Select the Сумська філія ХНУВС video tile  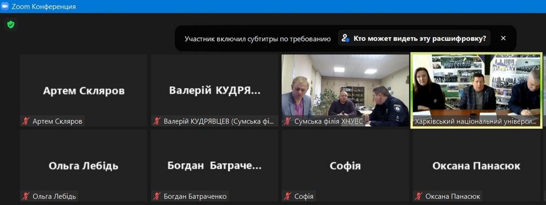[x=345, y=90]
